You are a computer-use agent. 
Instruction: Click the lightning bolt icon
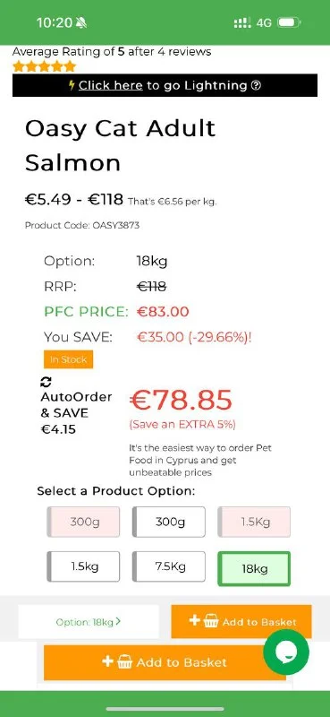(x=72, y=85)
